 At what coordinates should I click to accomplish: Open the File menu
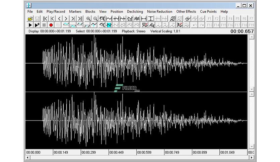point(30,11)
